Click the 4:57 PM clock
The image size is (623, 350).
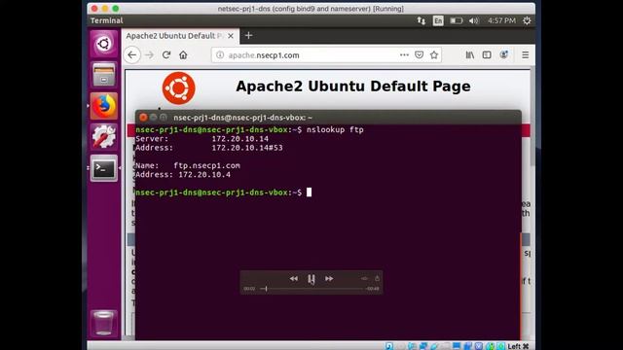(501, 20)
